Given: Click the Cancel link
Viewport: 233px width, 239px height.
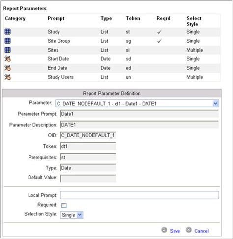Looking at the screenshot, I should coord(202,231).
